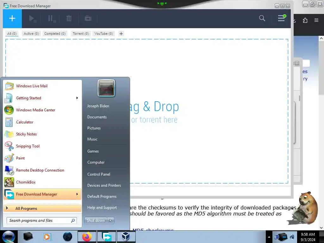Open Remote Desktop Connection
This screenshot has height=243, width=324.
point(42,170)
